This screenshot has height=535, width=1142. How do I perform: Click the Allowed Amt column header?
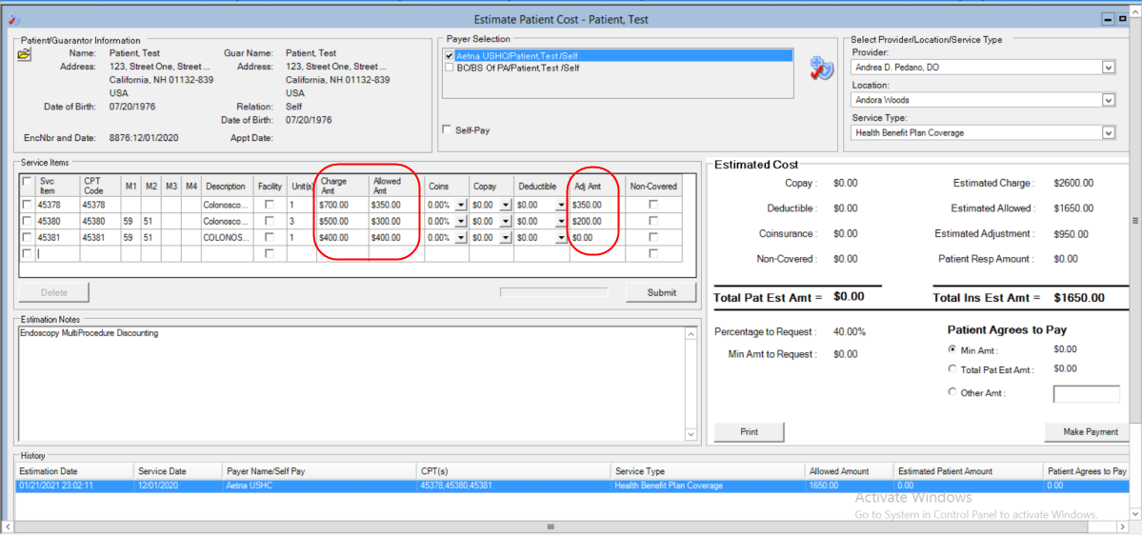click(x=396, y=186)
